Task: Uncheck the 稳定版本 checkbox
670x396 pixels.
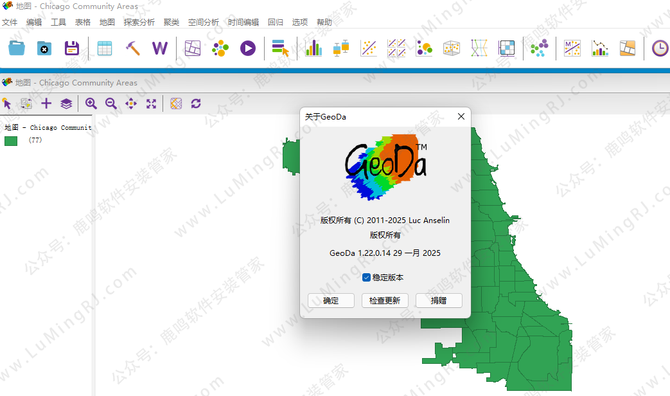Action: [366, 278]
